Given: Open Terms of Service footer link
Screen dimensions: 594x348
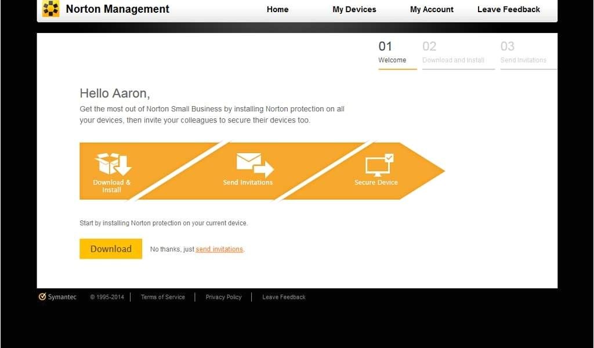Looking at the screenshot, I should 163,297.
